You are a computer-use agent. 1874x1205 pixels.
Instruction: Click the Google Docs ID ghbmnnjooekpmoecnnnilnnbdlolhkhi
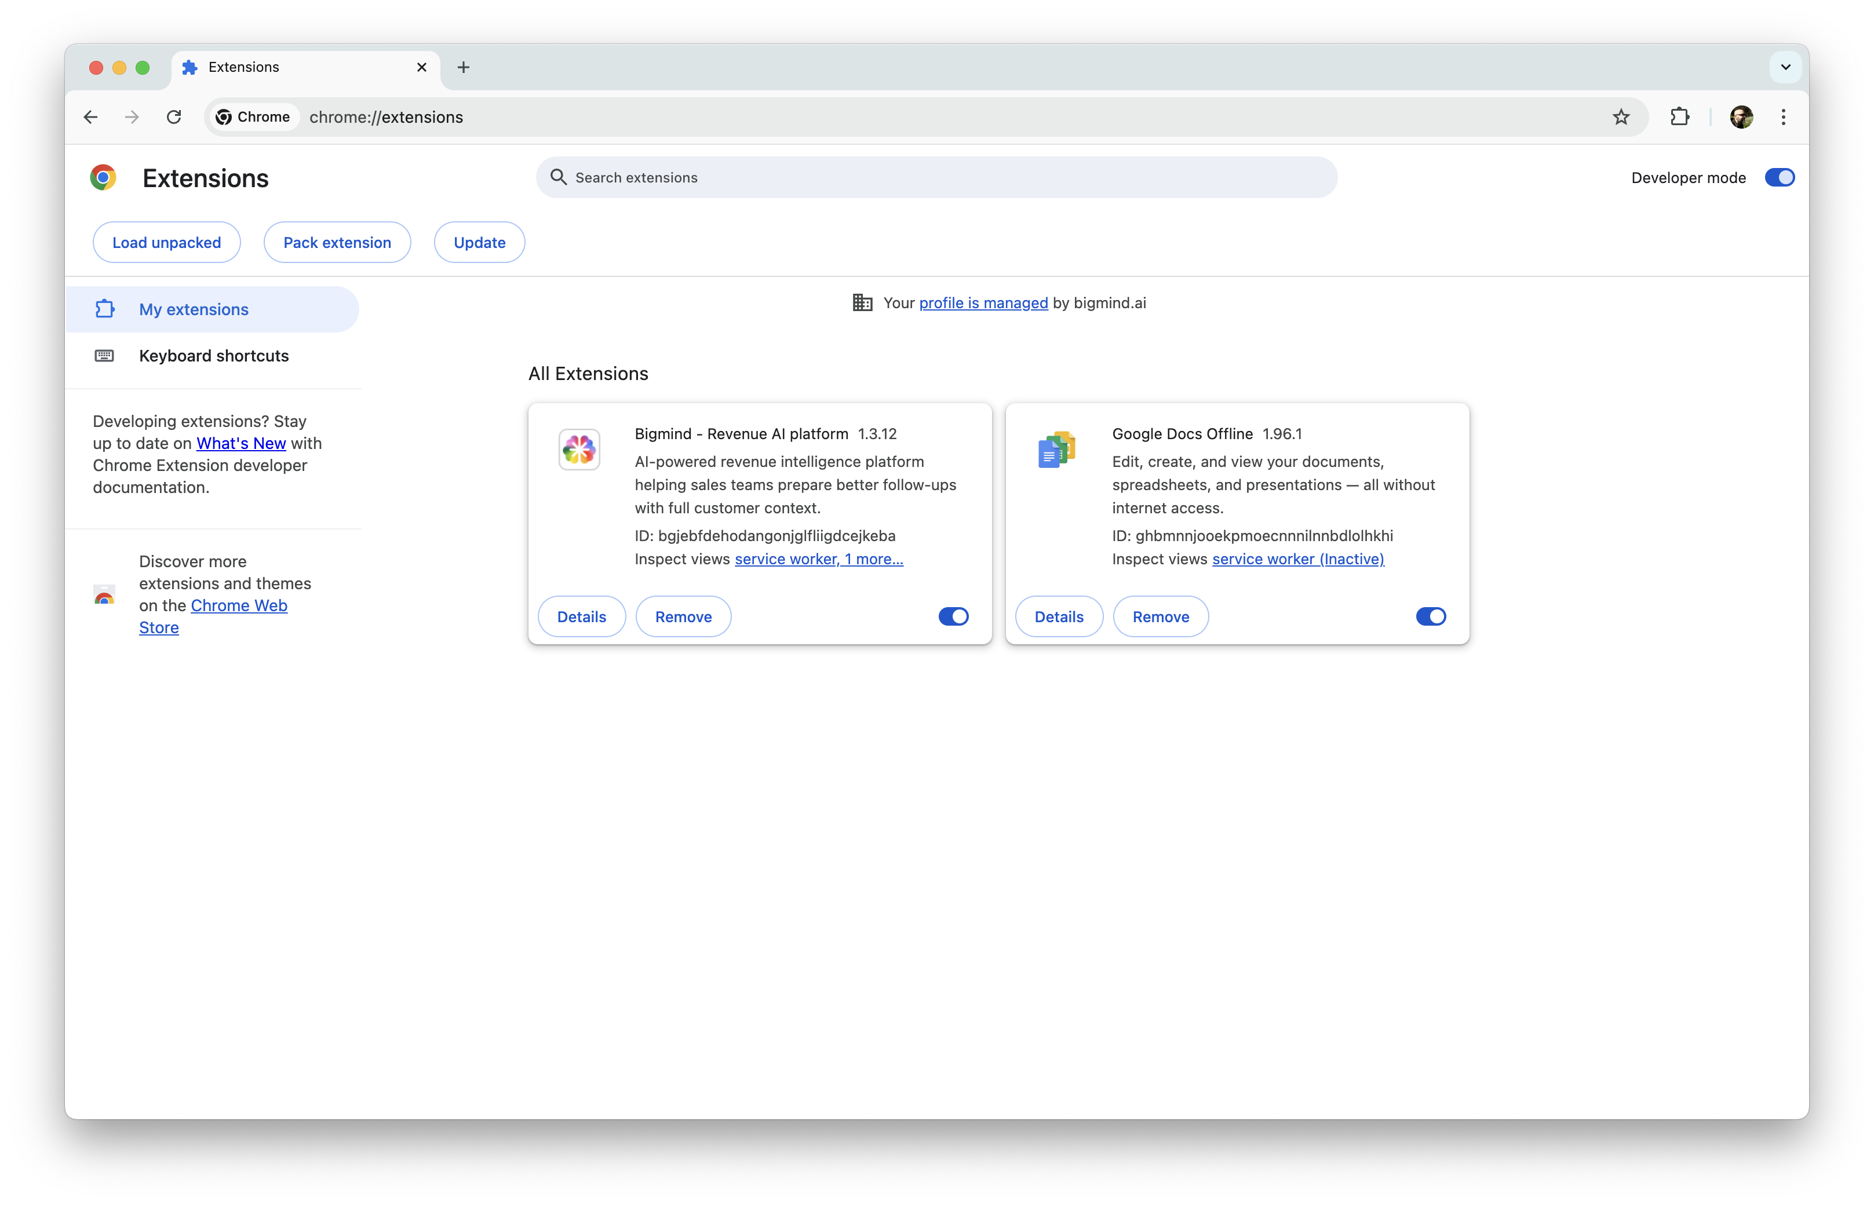[1264, 536]
